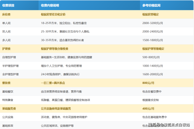Viewport: 194px width, 129px height.
Task: Click the 收费项目 column header
Action: click(x=8, y=5)
